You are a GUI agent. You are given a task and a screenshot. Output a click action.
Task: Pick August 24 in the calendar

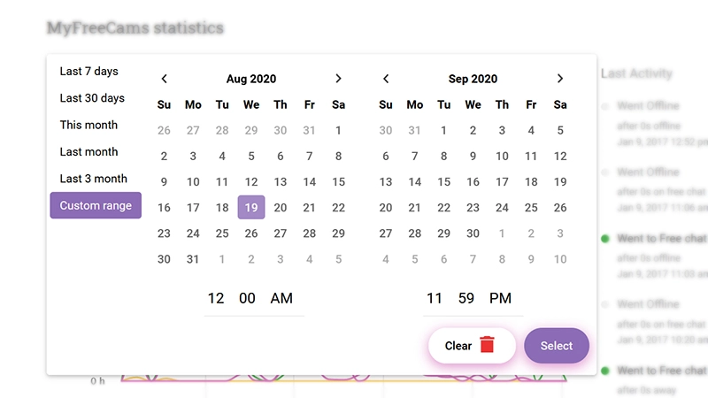point(193,233)
